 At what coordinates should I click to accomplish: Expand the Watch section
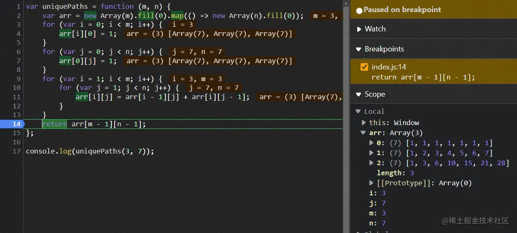[359, 29]
